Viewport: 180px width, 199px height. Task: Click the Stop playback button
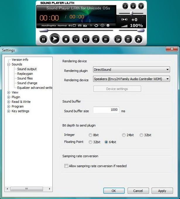coord(66,39)
